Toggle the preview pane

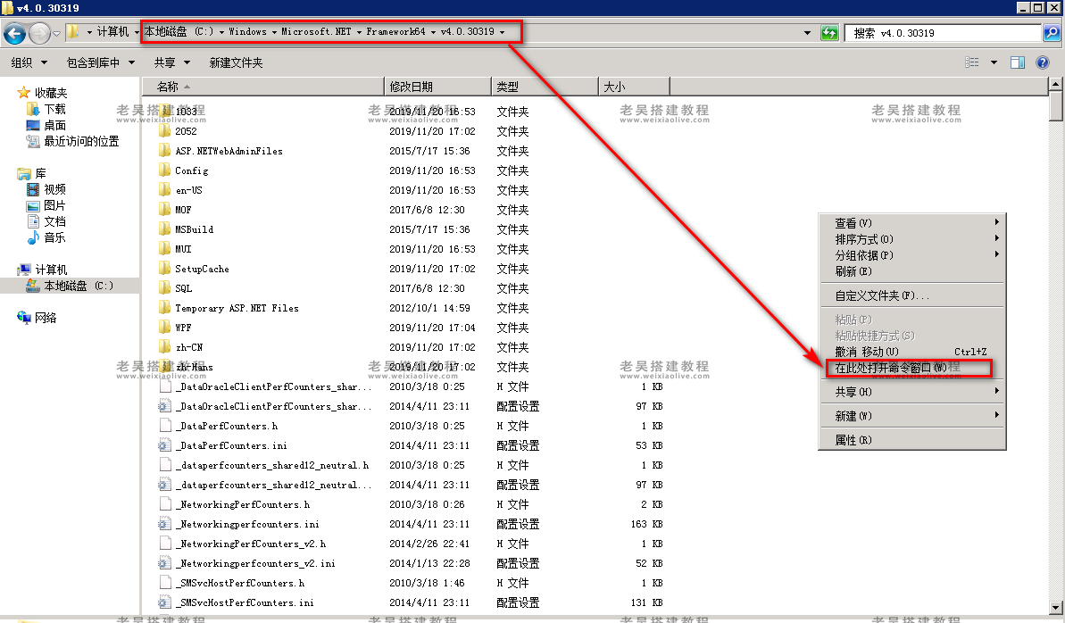[x=1017, y=62]
